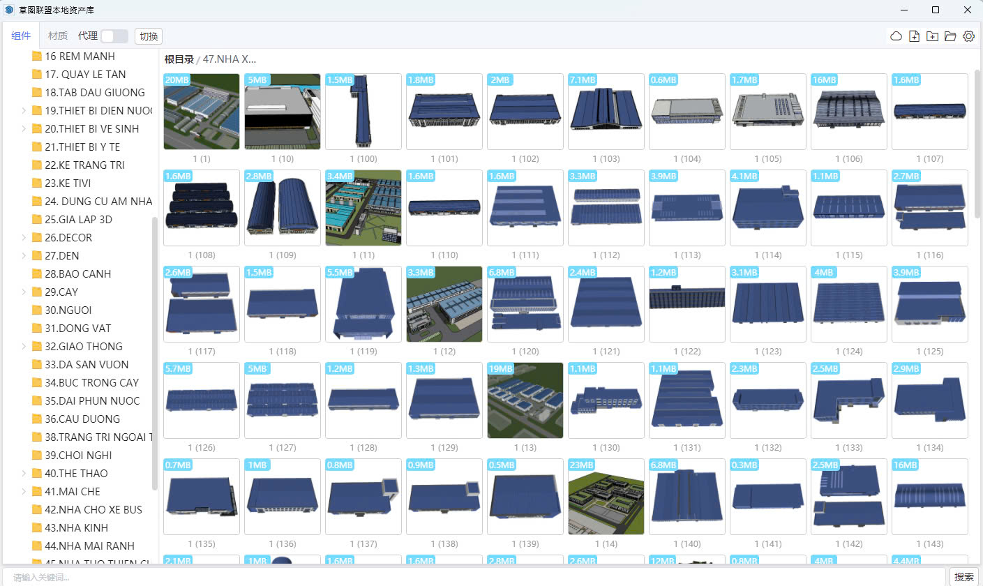Switch to the 材质 tab
Screen dimensions: 983x586
[58, 36]
